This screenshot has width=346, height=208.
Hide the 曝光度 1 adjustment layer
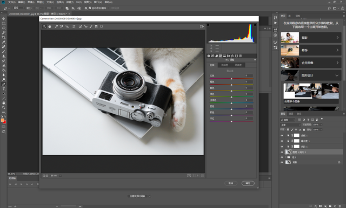282,141
